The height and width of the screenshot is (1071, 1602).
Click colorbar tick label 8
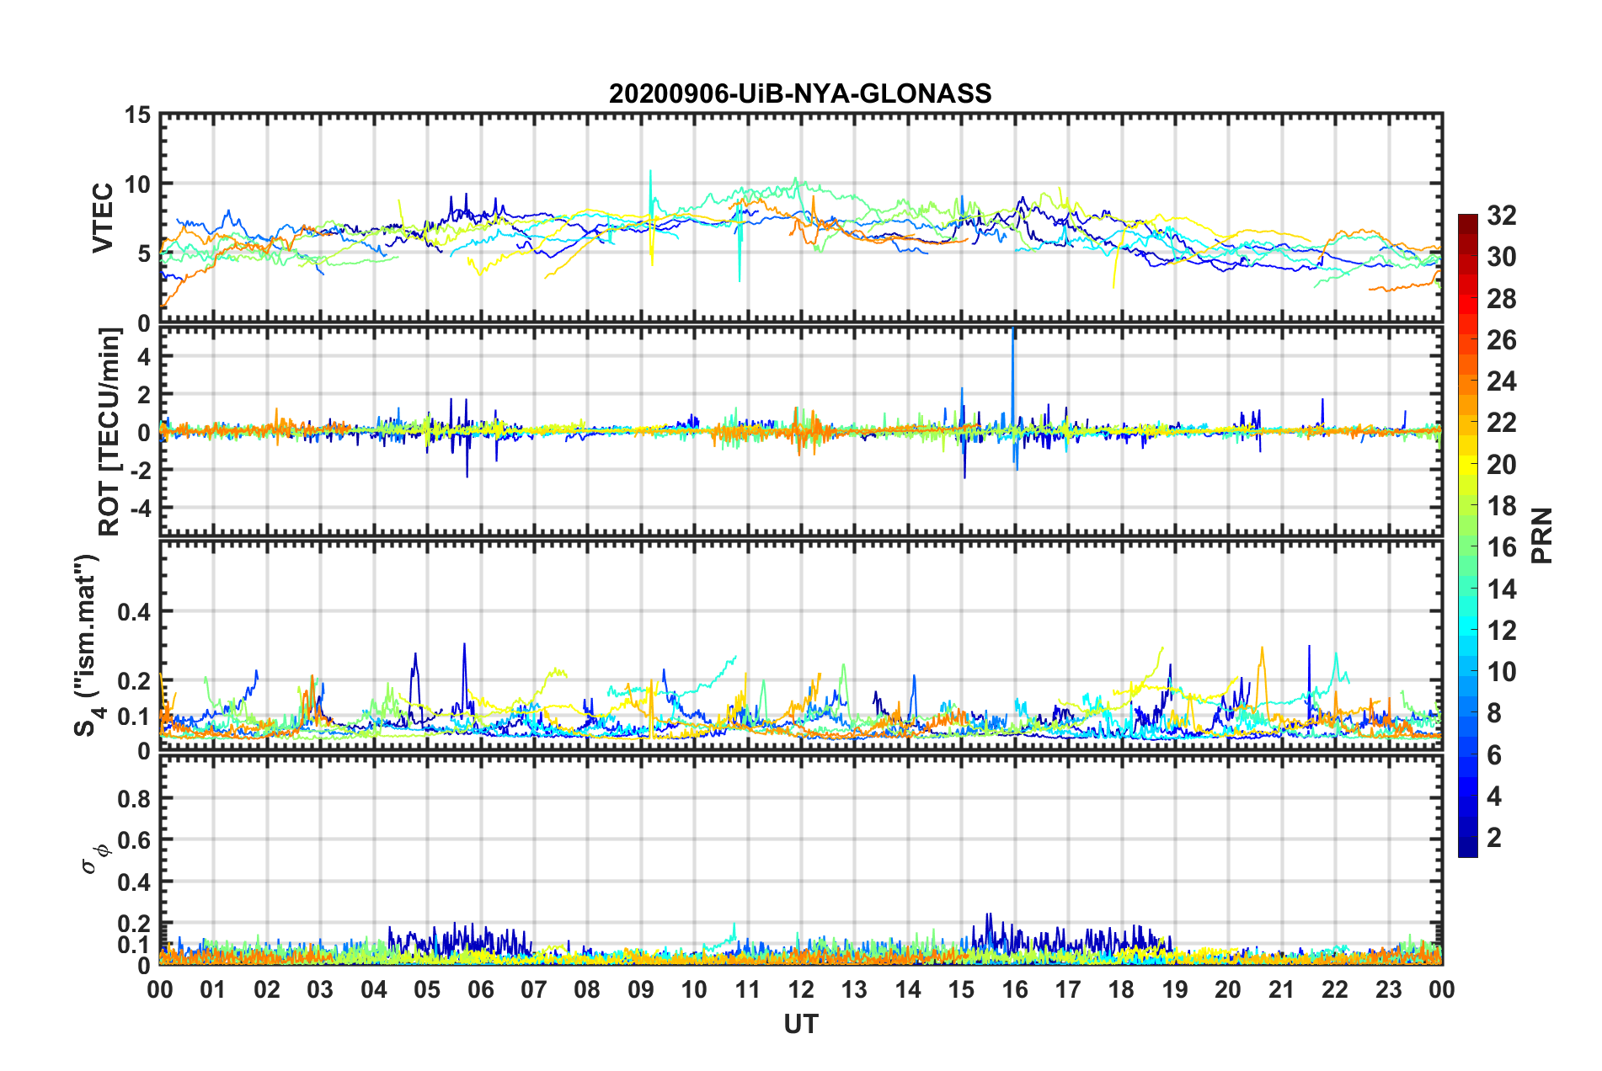(1493, 713)
